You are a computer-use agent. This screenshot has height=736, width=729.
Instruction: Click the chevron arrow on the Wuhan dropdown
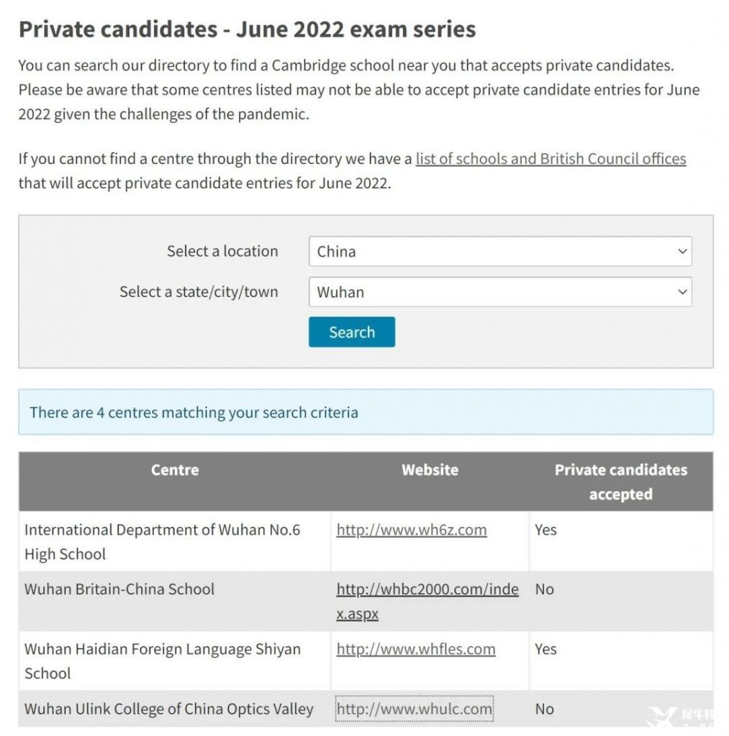tap(682, 292)
